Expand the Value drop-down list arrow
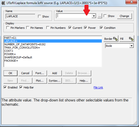Viewport: 139px width, 127px height. (x=94, y=16)
